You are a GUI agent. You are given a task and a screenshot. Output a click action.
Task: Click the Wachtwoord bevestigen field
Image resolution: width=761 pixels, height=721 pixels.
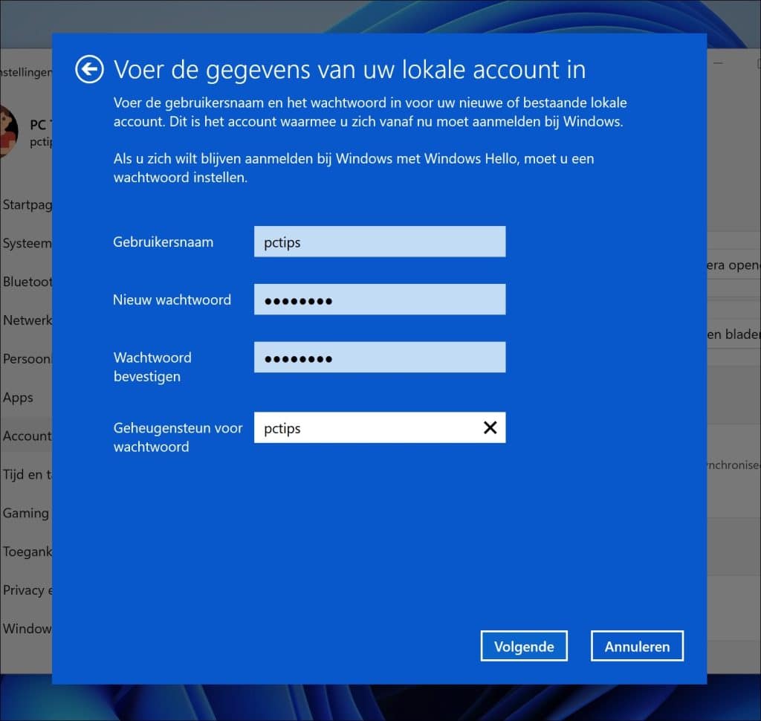pyautogui.click(x=379, y=357)
